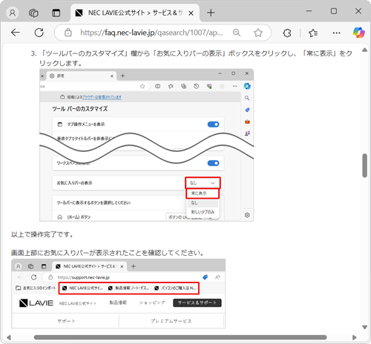Viewport: 371px width, 344px height.
Task: Click the read aloud A icon in the example address bar
Action: point(217,277)
